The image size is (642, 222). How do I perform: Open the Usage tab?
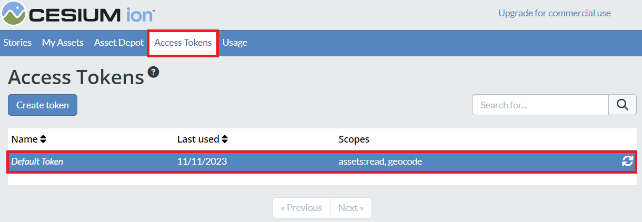tap(235, 43)
